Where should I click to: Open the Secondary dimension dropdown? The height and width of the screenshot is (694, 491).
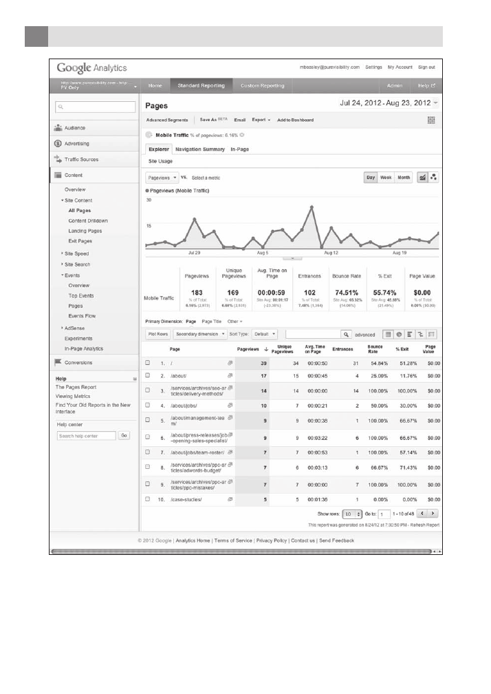[200, 334]
